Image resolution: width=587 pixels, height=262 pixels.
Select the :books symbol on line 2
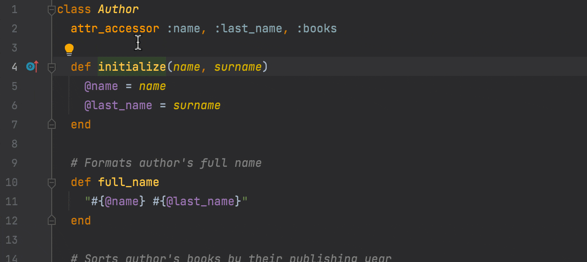pos(317,28)
